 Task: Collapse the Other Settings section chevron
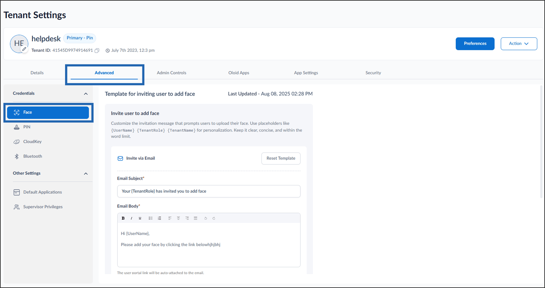(x=86, y=174)
